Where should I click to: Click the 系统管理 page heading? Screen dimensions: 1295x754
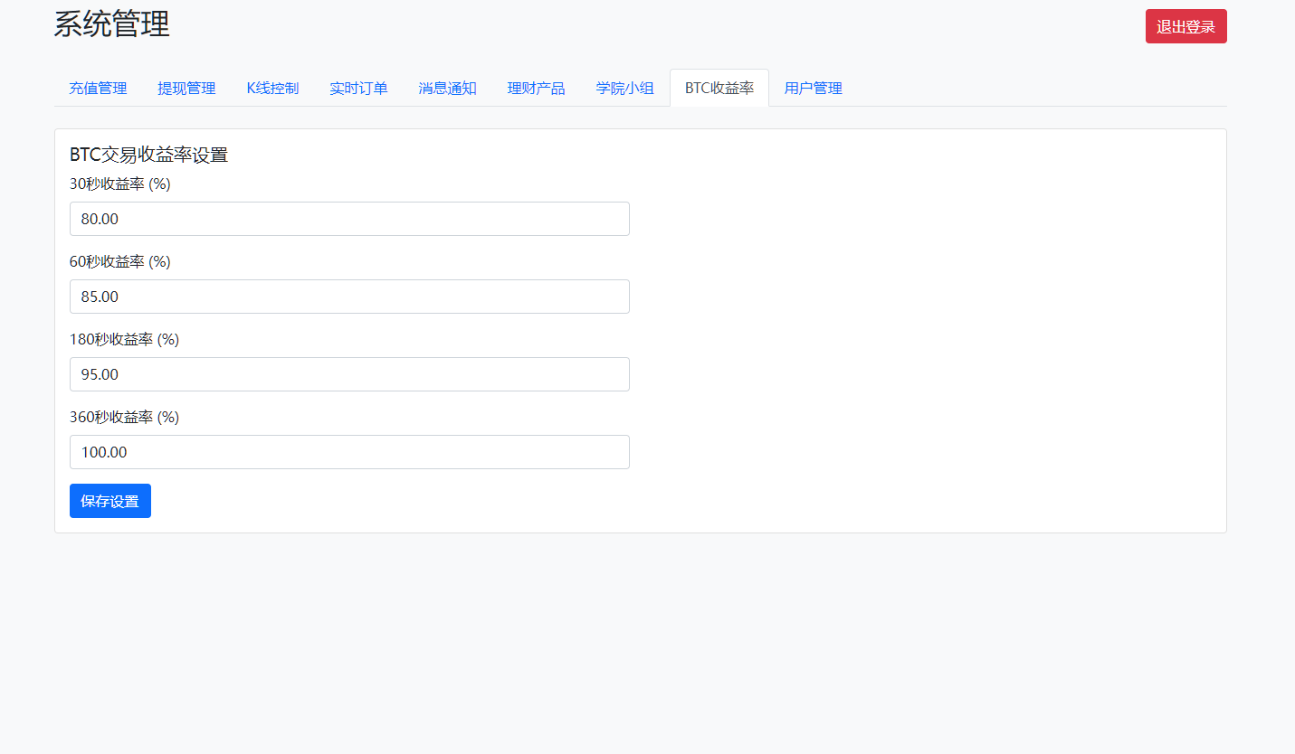pyautogui.click(x=111, y=24)
